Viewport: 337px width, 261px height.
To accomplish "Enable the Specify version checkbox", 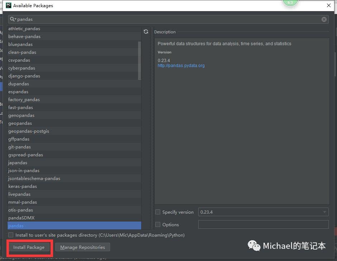I will [158, 212].
